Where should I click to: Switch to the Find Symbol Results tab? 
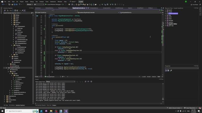40,105
